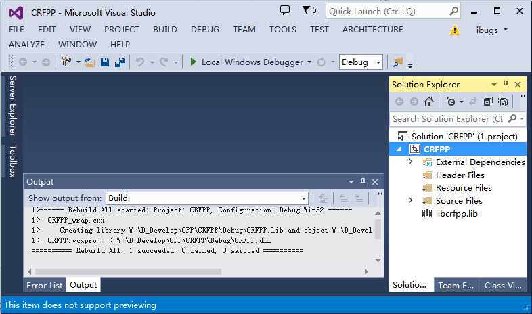Click the Find in Files toolbar icon

[397, 62]
